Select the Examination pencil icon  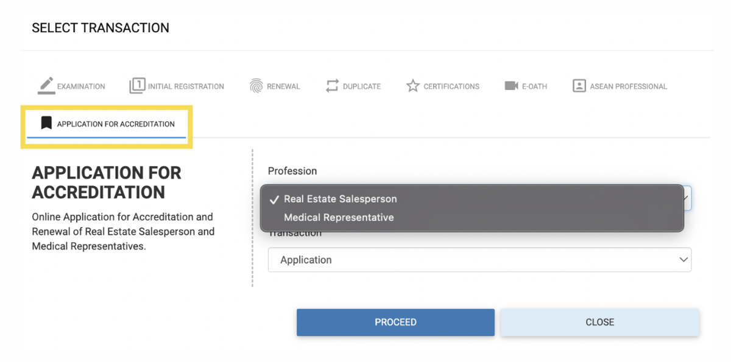point(44,85)
